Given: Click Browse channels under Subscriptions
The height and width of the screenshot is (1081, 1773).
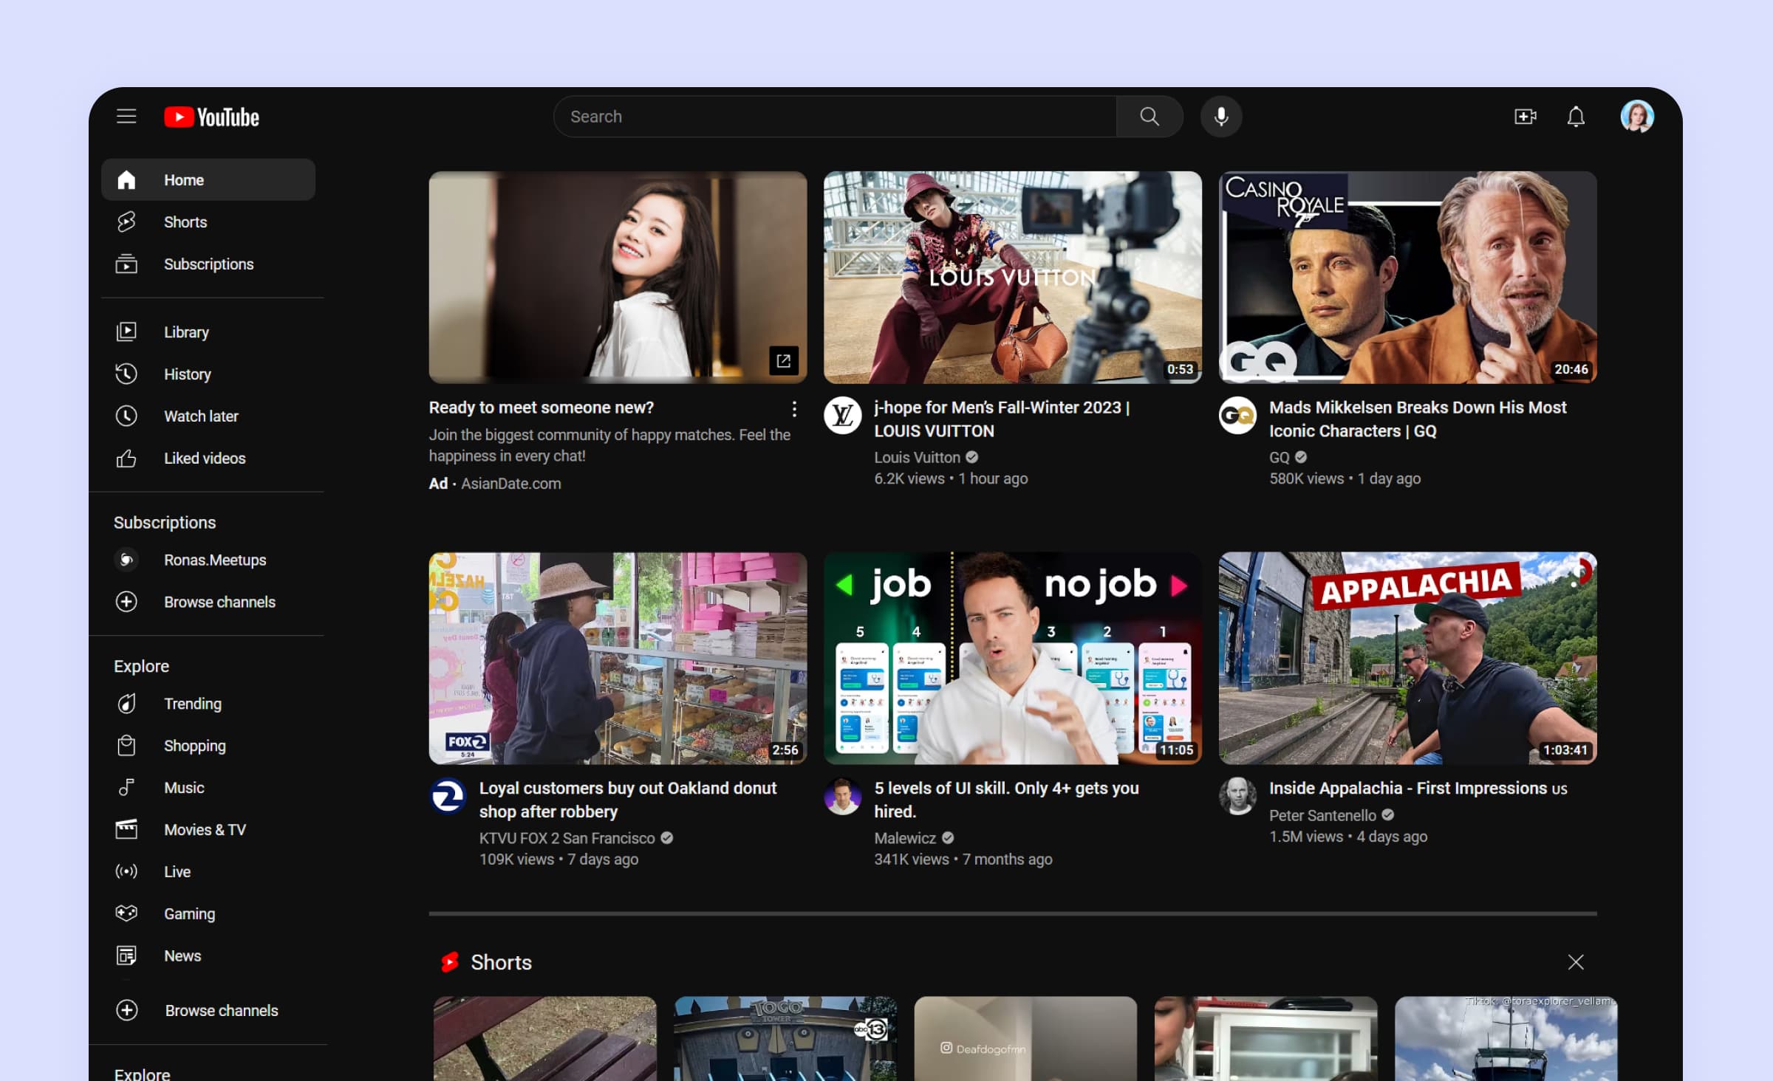Looking at the screenshot, I should click(x=219, y=602).
